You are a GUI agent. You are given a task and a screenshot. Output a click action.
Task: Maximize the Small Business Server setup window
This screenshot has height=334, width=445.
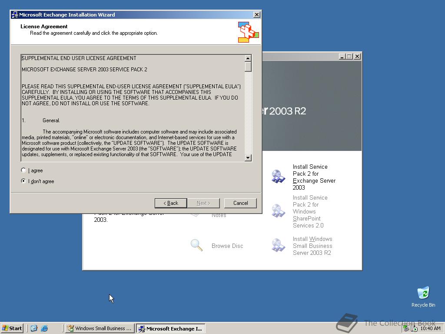(349, 57)
